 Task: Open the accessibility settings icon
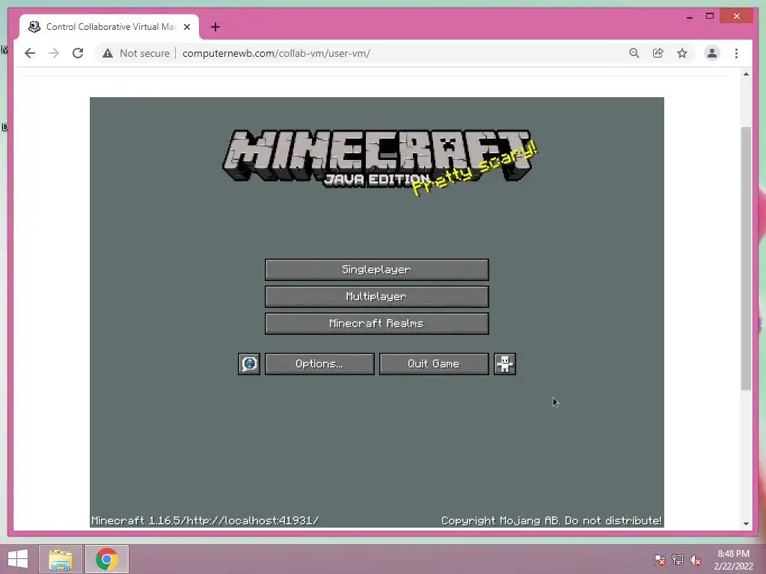(x=505, y=364)
